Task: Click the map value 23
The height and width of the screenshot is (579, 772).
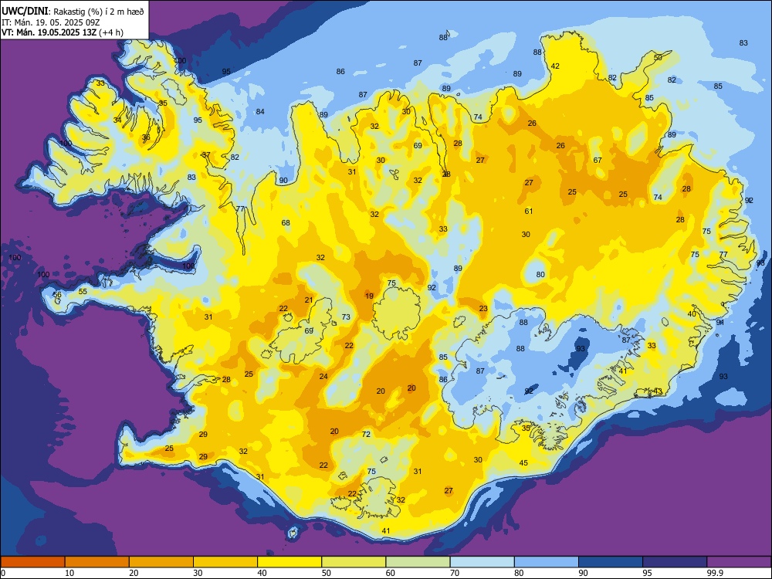Action: [x=483, y=309]
